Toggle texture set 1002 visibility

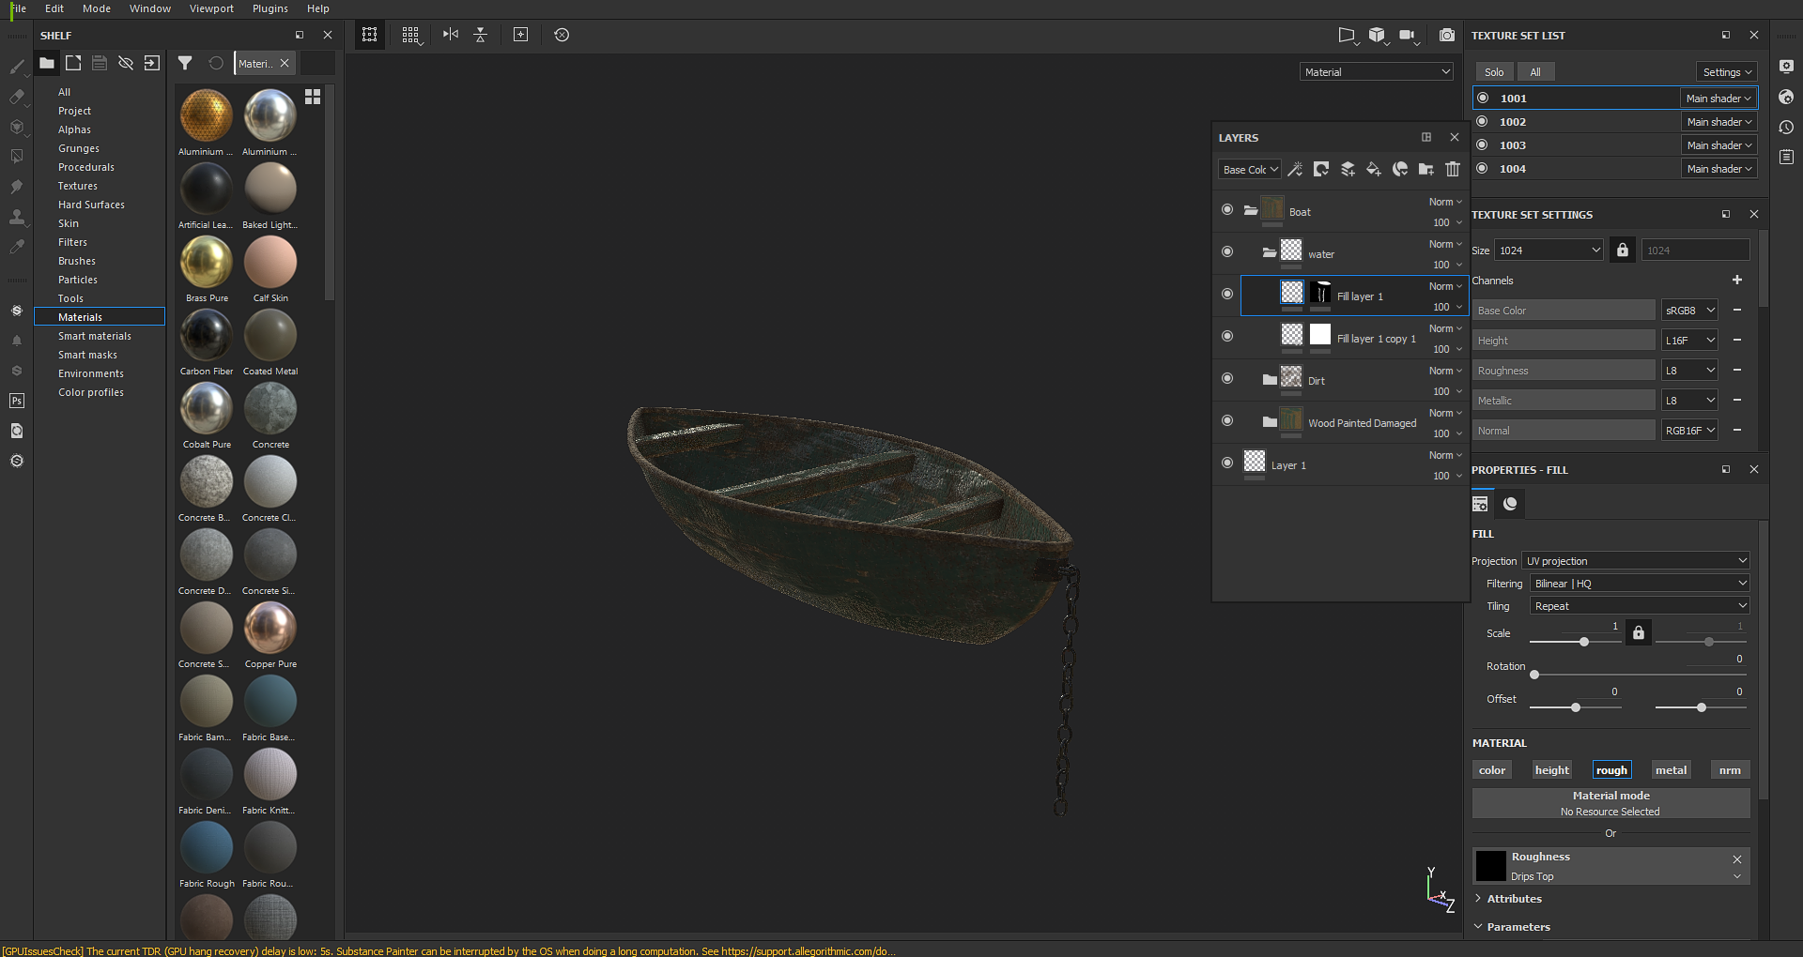[x=1482, y=121]
